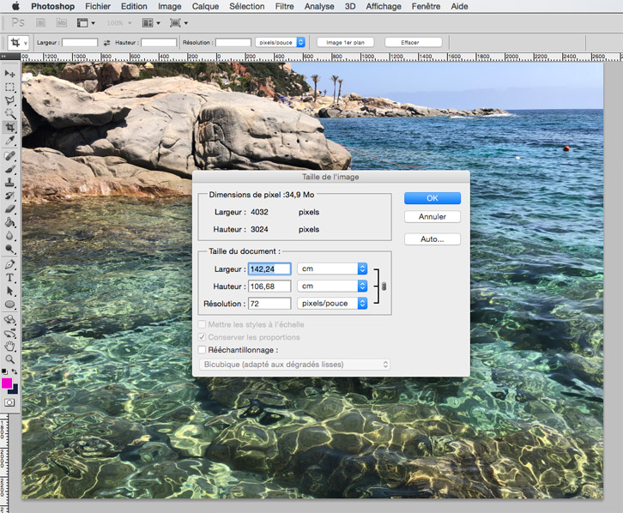Select the Eyedropper tool
623x513 pixels.
[x=10, y=141]
